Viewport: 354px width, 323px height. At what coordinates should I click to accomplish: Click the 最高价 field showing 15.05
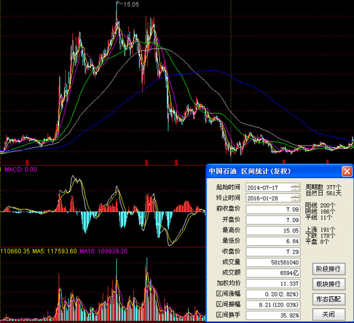[273, 230]
